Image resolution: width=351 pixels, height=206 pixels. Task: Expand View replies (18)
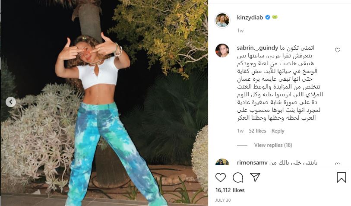coord(273,145)
